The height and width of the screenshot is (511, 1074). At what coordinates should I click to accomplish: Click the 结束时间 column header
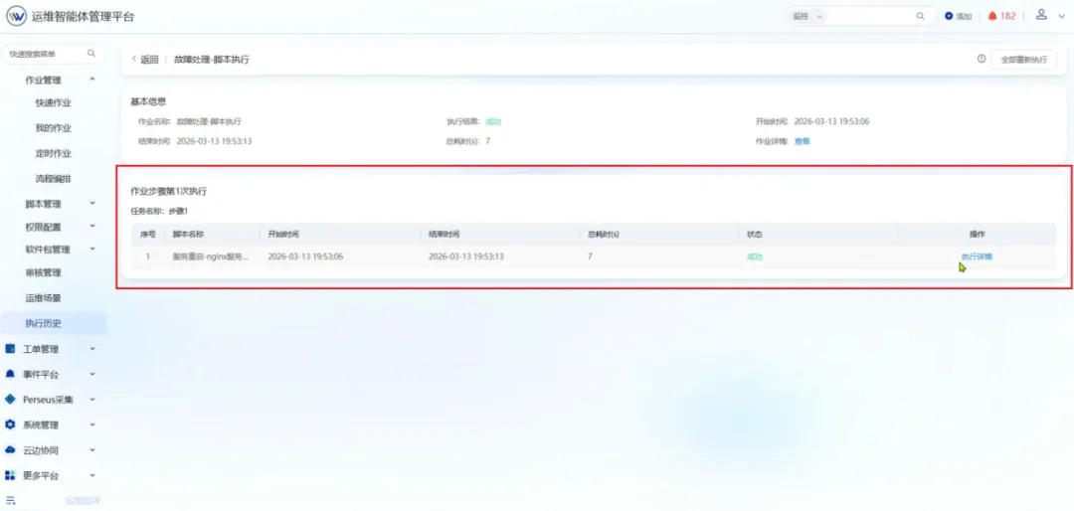(444, 235)
